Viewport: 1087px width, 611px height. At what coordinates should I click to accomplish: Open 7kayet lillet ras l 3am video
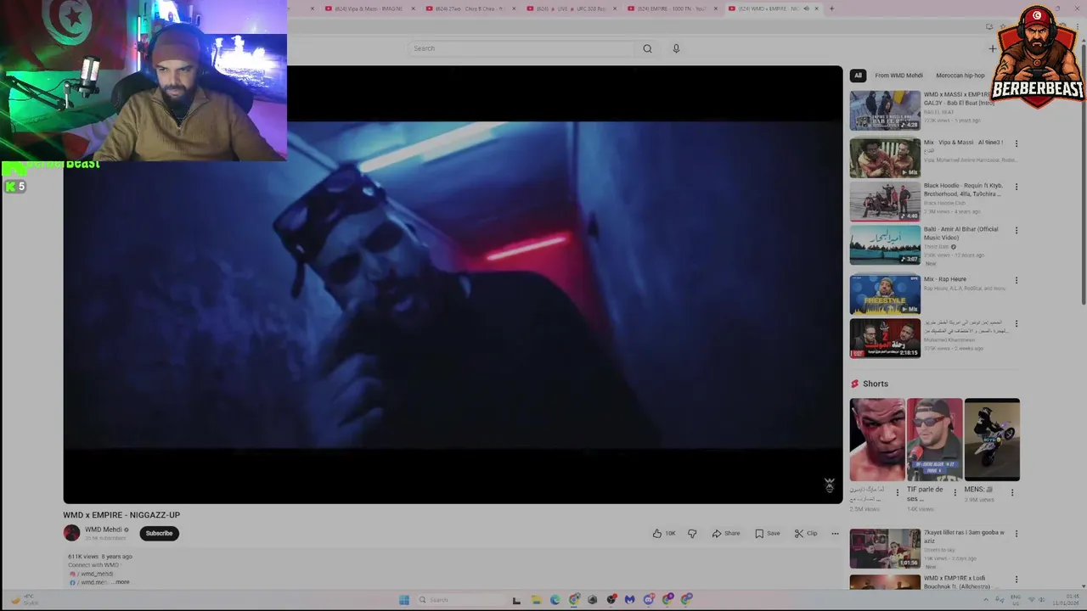(885, 548)
